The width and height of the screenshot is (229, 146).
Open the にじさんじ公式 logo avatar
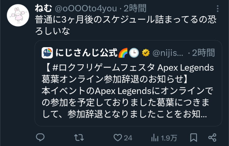click(47, 53)
